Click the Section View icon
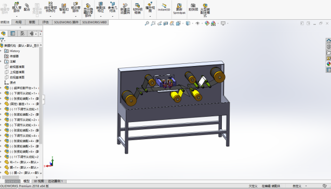Screen dimensions: 331x189 coord(166,23)
